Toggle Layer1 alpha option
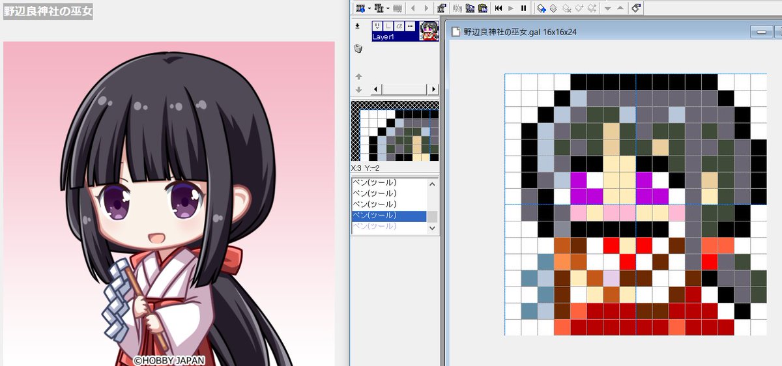This screenshot has height=366, width=782. tap(399, 26)
